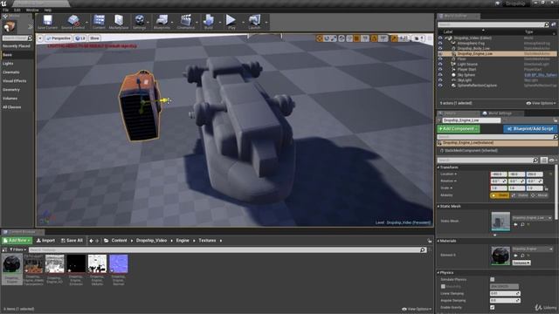Open Element 0 material dropdown

pyautogui.click(x=532, y=249)
